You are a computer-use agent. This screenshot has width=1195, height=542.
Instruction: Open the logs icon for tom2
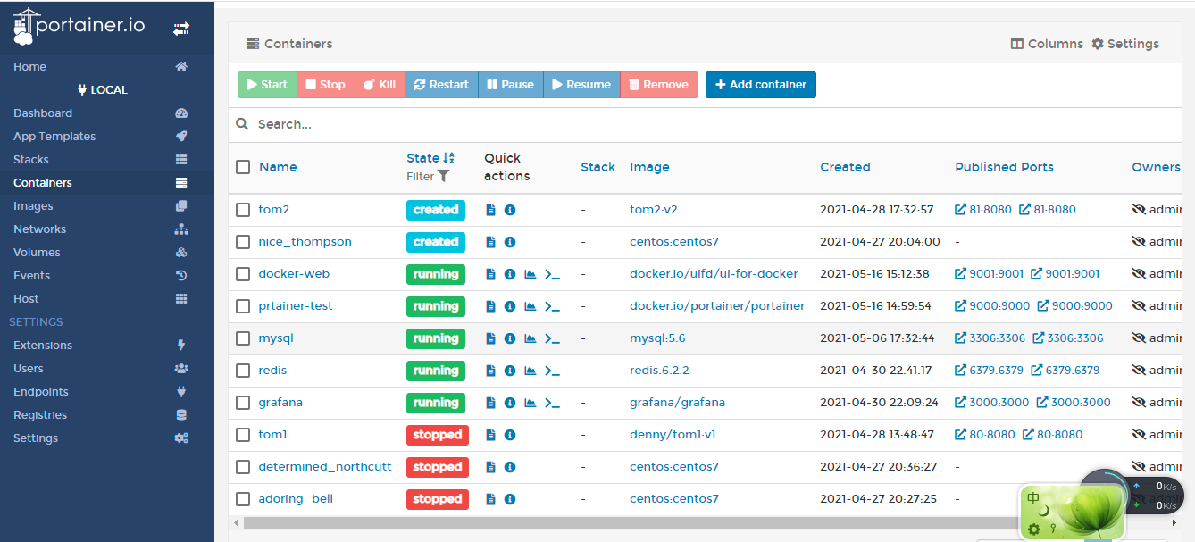(490, 210)
